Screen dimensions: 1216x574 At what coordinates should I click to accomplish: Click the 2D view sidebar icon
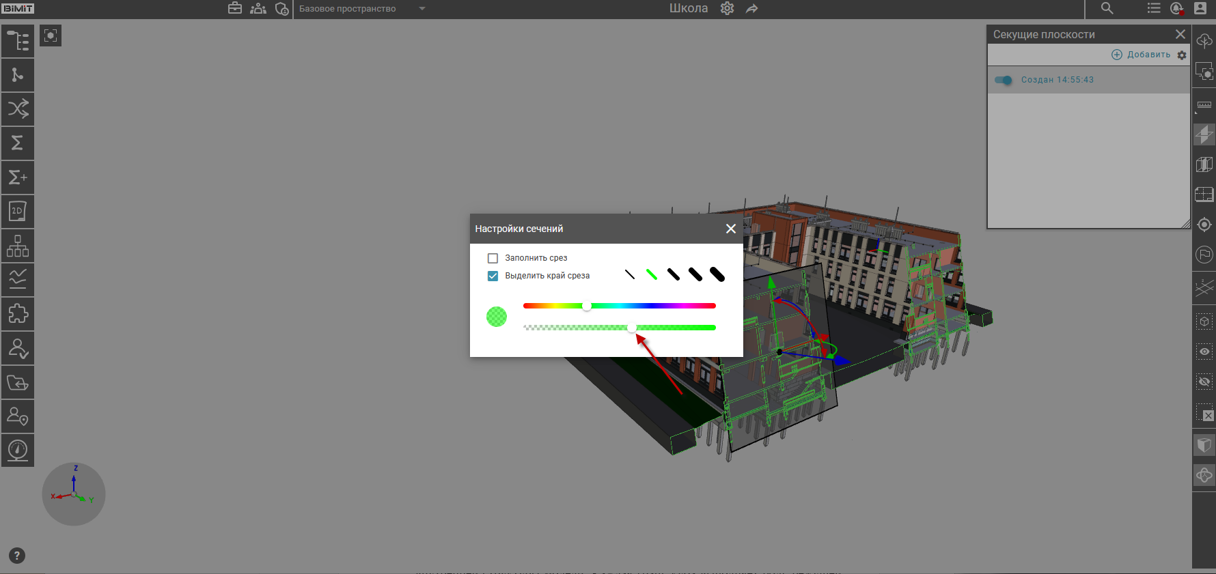[x=18, y=212]
